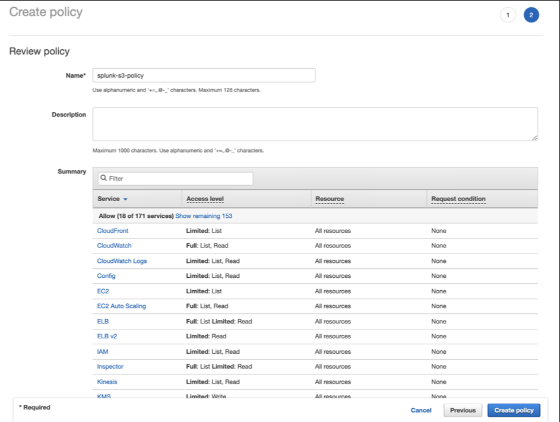
Task: Click the Service column header
Action: (x=109, y=199)
